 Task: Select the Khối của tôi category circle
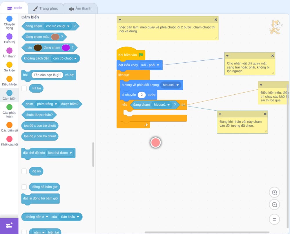[x=10, y=139]
